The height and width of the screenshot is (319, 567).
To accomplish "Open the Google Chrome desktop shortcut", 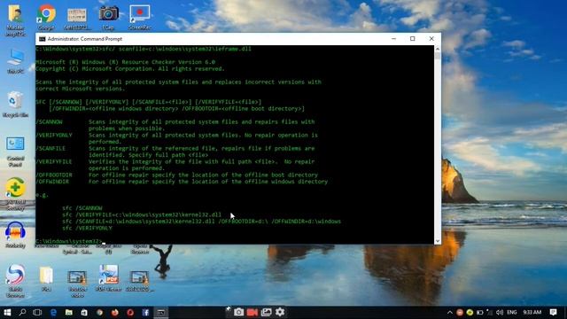I will coord(46,17).
